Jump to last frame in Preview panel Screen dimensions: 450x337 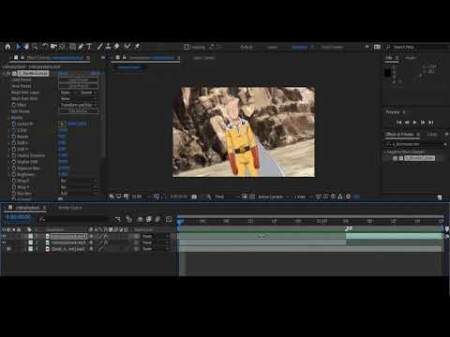click(431, 123)
